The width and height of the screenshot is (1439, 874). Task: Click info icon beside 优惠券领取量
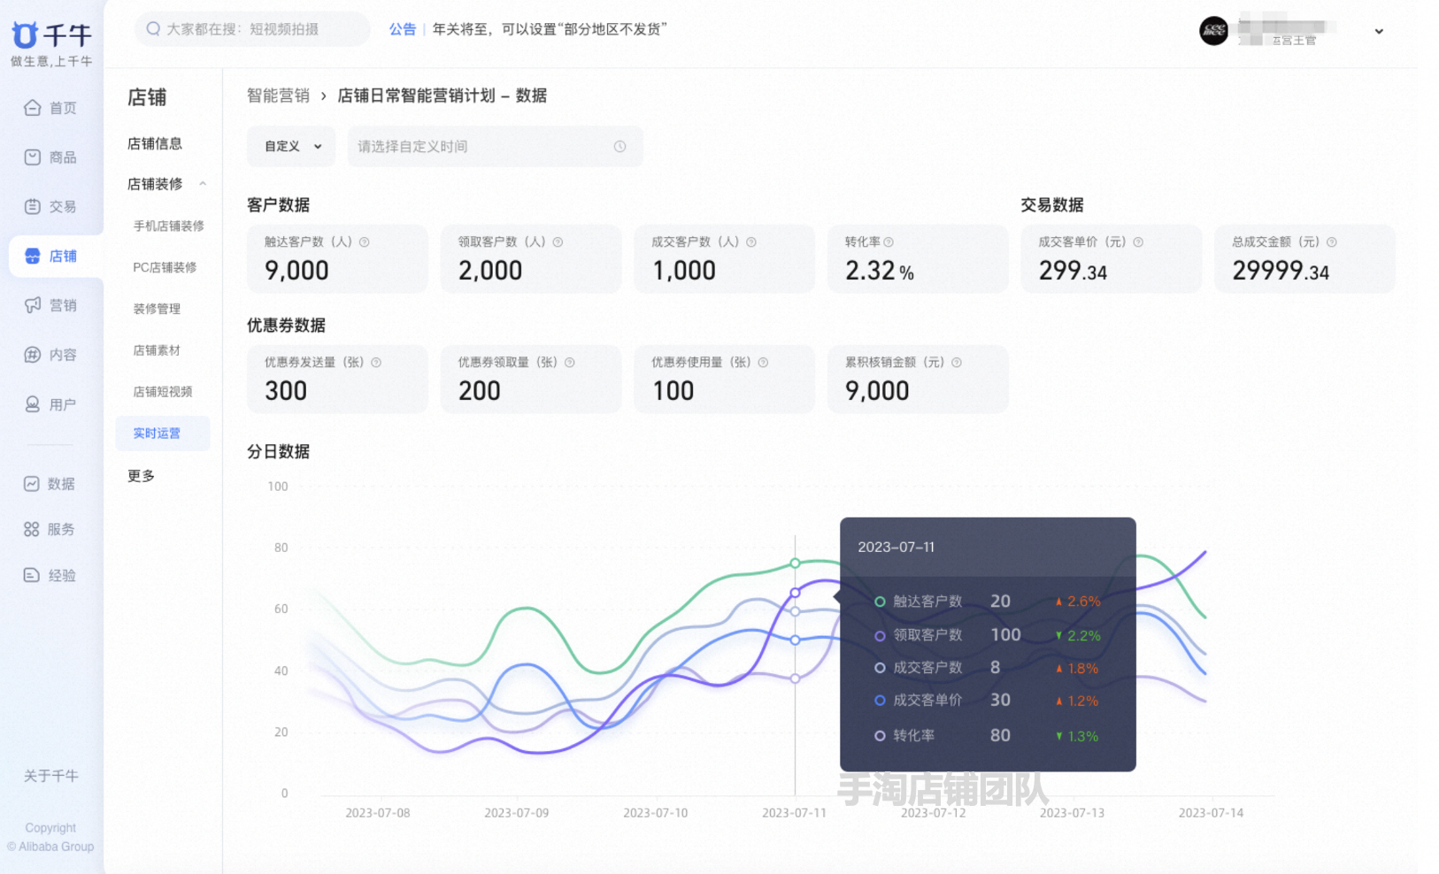(x=570, y=363)
